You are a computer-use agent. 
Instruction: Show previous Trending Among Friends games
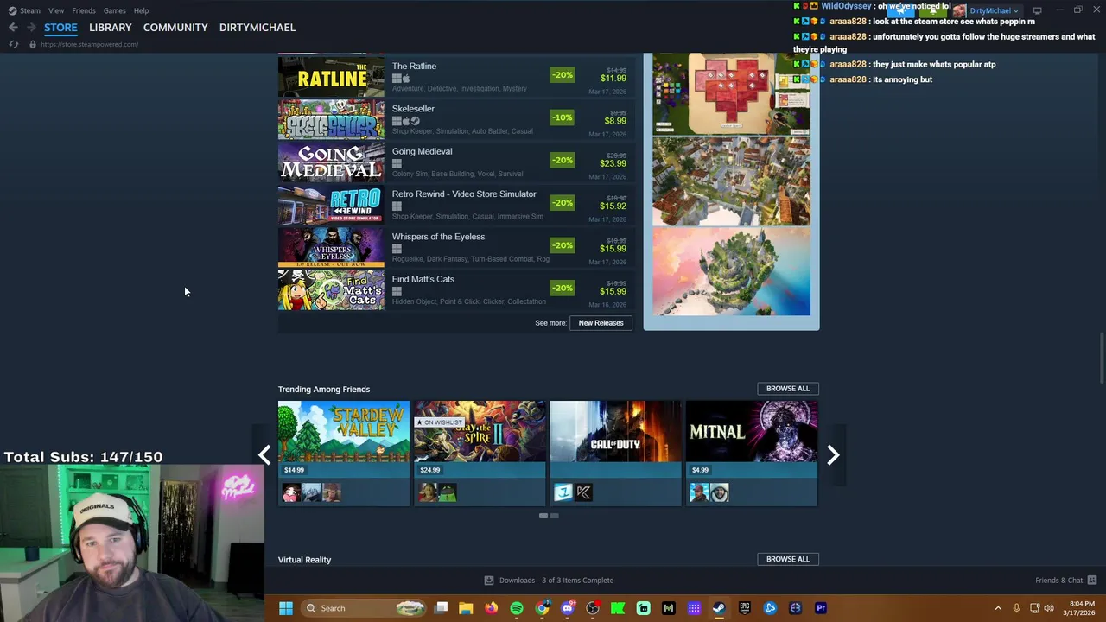pos(264,455)
